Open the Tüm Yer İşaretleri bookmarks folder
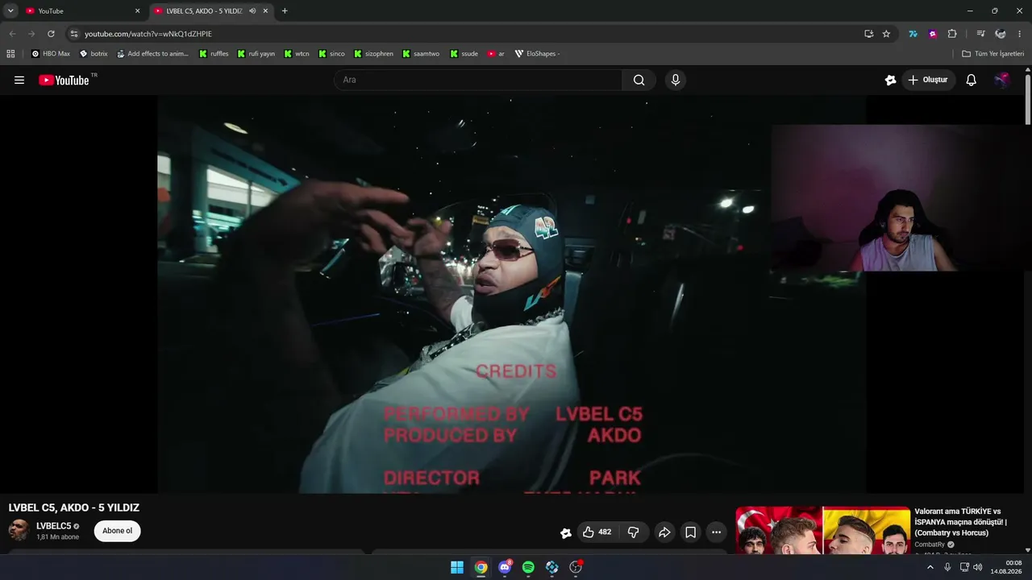The image size is (1032, 580). click(992, 54)
